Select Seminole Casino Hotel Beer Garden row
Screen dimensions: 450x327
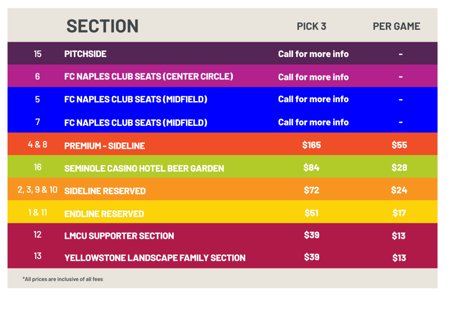[x=144, y=169]
